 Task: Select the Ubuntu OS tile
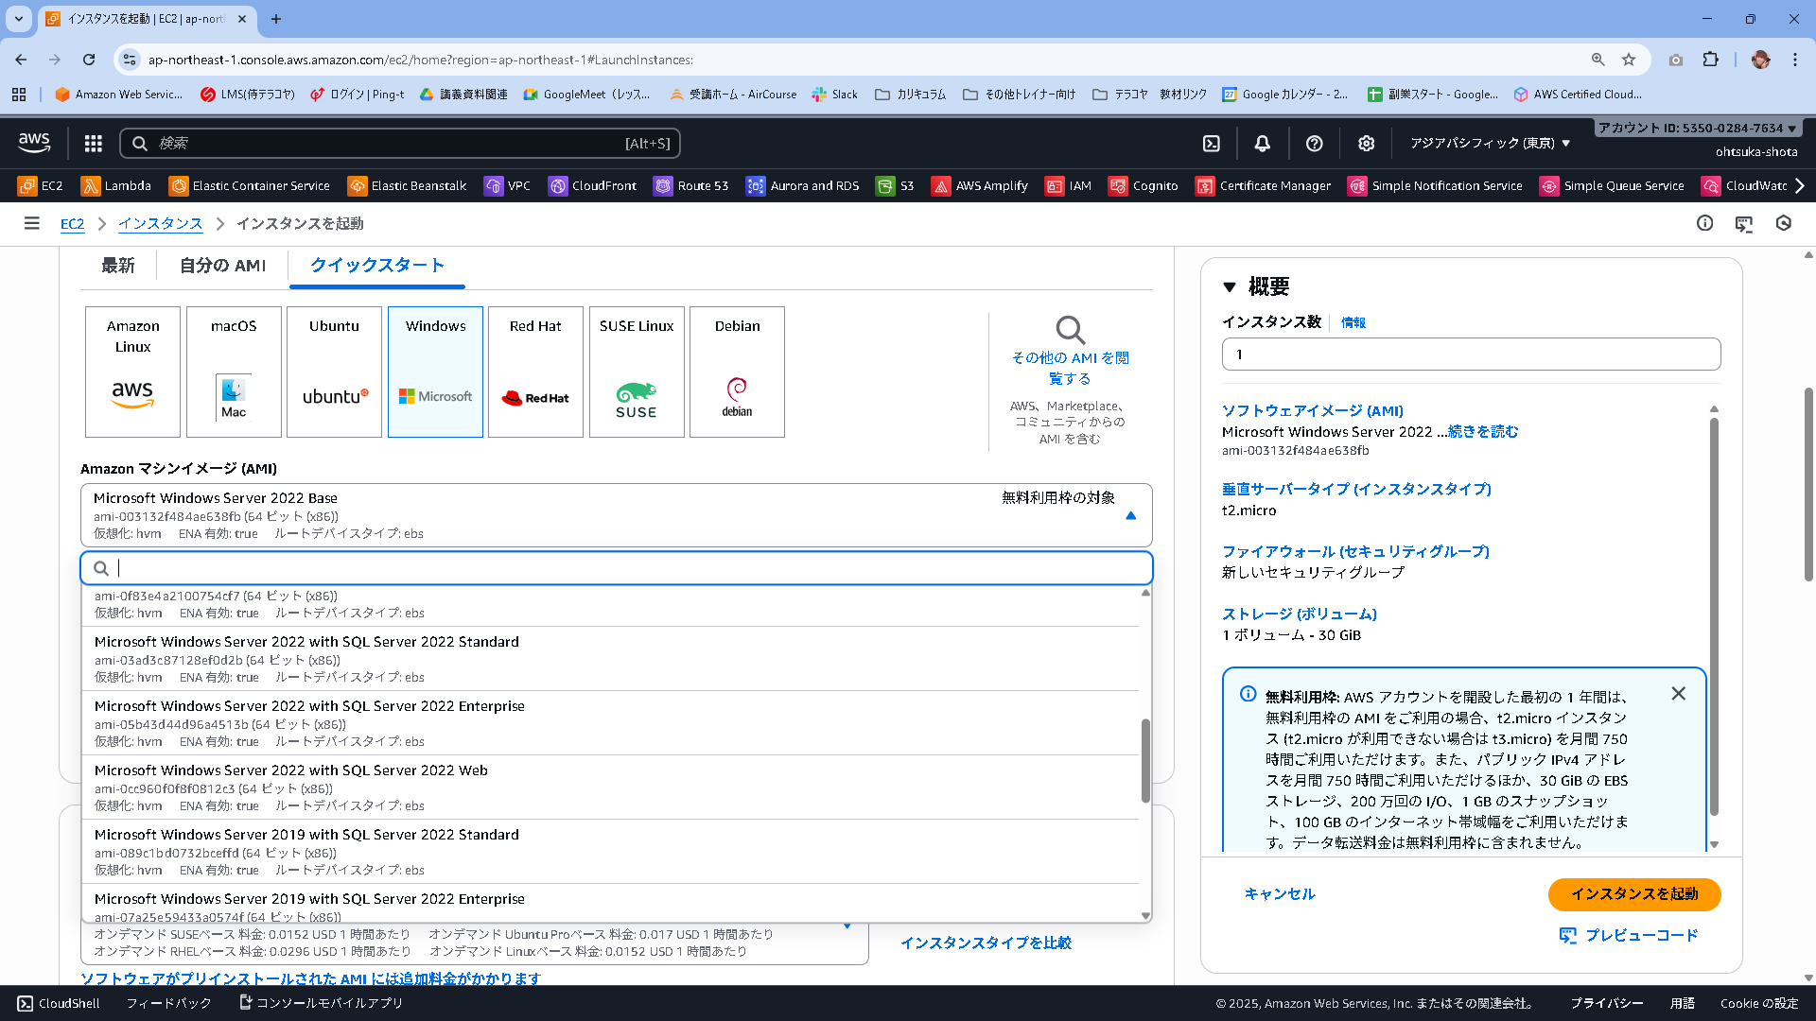334,372
